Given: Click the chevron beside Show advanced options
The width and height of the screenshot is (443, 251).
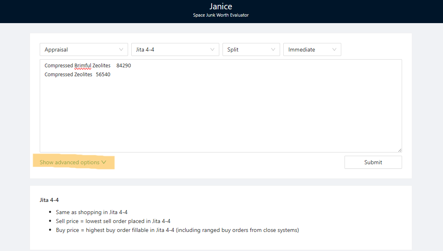Looking at the screenshot, I should (x=104, y=162).
